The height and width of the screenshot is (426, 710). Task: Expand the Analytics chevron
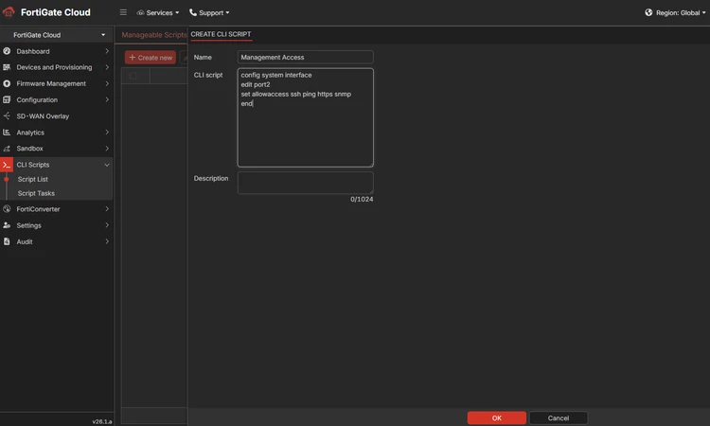point(107,133)
